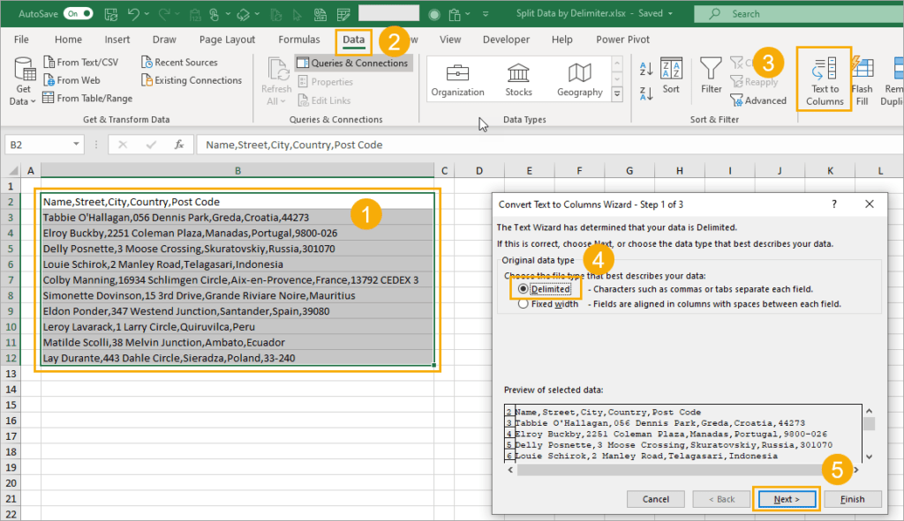The height and width of the screenshot is (521, 904).
Task: Expand the Data Types gallery
Action: point(617,93)
